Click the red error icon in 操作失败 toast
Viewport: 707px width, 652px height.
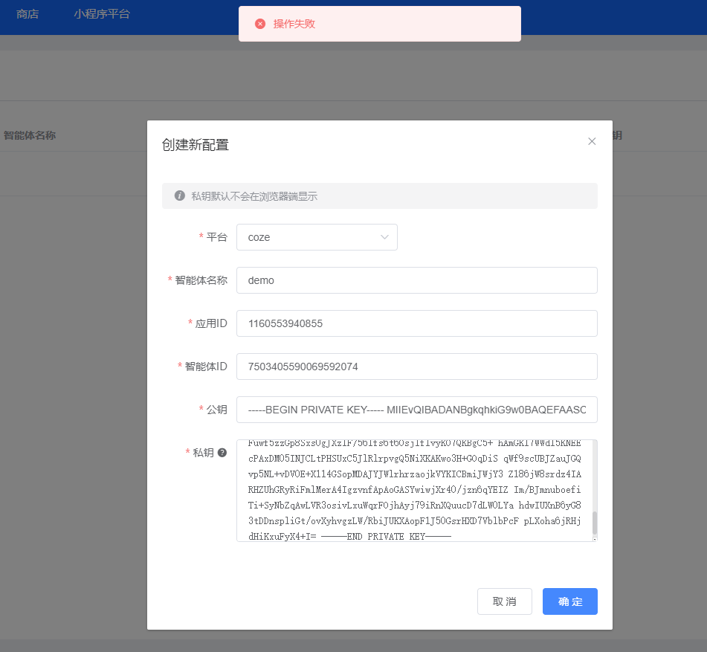coord(260,24)
